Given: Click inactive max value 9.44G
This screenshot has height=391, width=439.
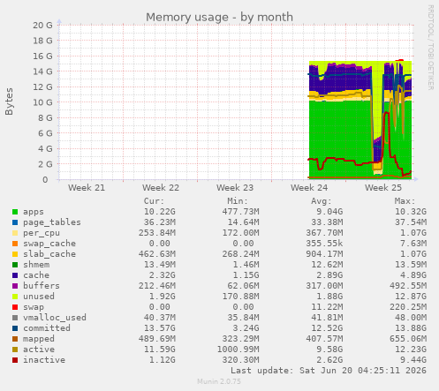Looking at the screenshot, I should [x=413, y=360].
